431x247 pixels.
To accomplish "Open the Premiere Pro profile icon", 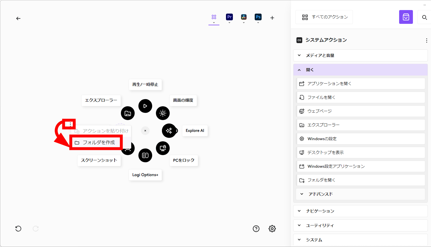I will point(229,17).
